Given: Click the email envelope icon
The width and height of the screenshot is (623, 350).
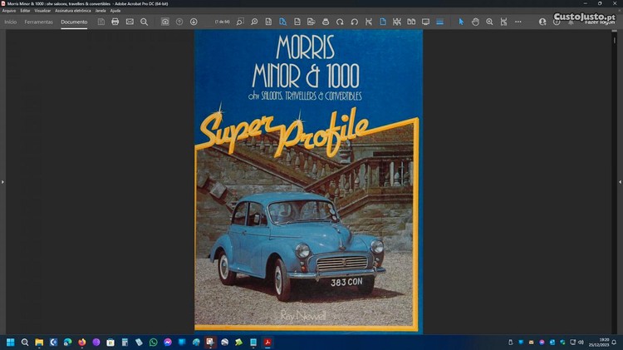Looking at the screenshot, I should 130,22.
